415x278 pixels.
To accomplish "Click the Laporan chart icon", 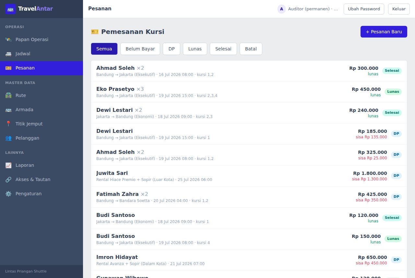I will pyautogui.click(x=8, y=165).
